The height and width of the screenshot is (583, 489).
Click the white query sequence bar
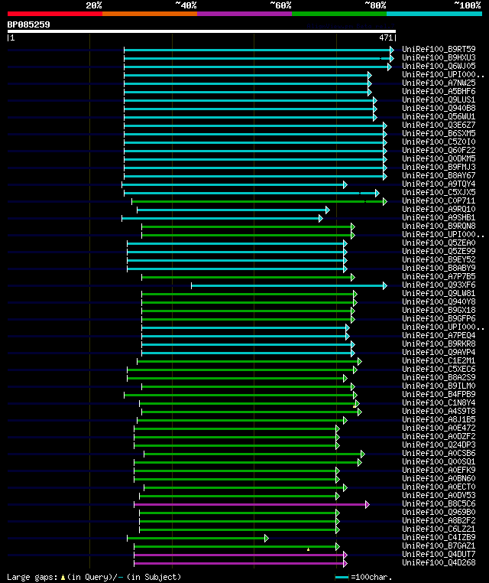202,31
